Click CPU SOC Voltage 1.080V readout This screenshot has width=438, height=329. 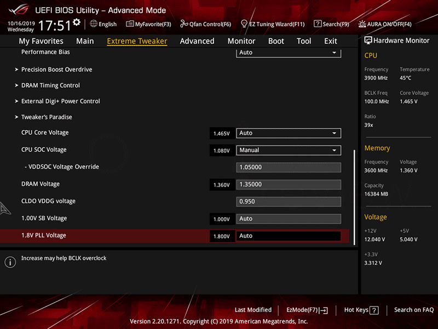pyautogui.click(x=222, y=150)
